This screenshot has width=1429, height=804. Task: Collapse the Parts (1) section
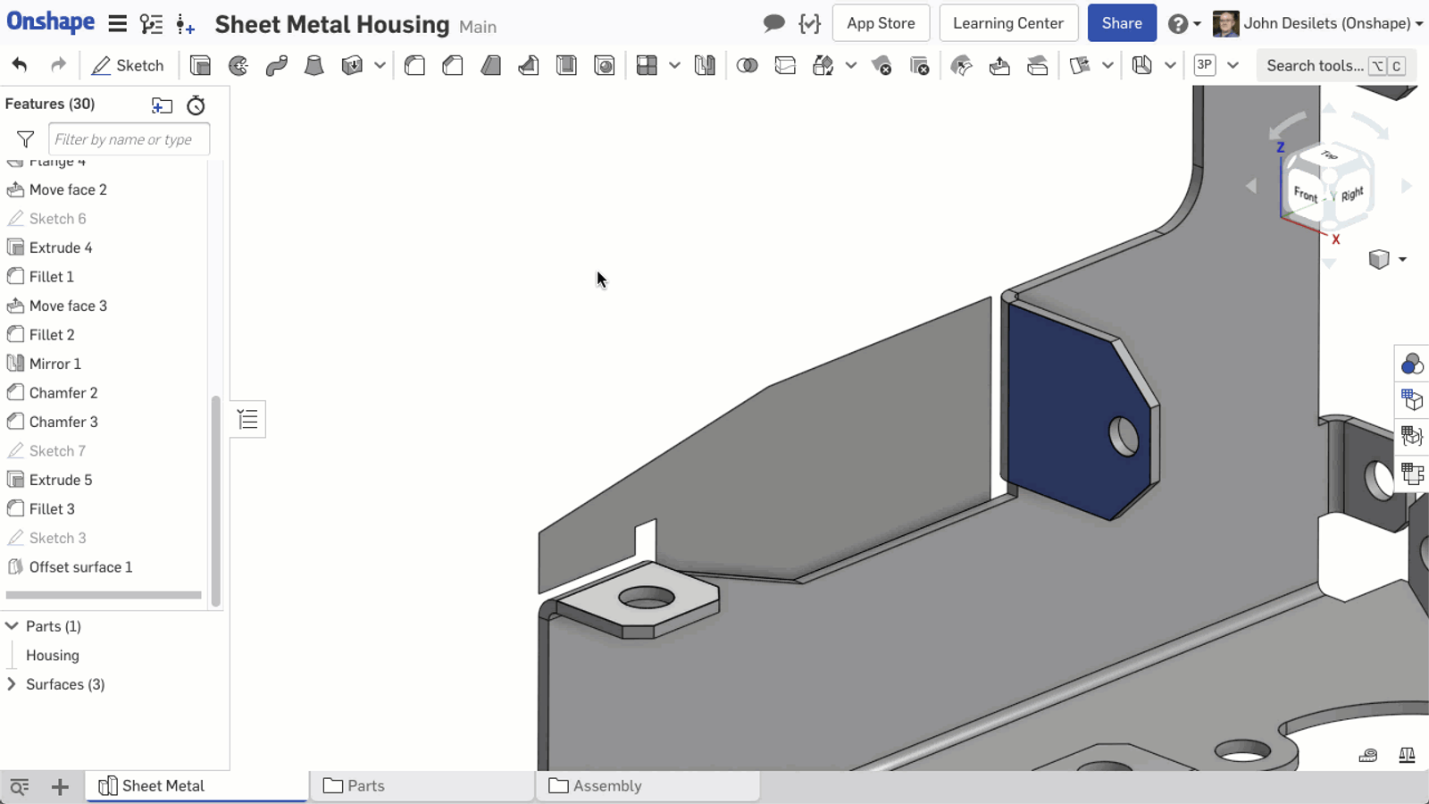(x=13, y=626)
